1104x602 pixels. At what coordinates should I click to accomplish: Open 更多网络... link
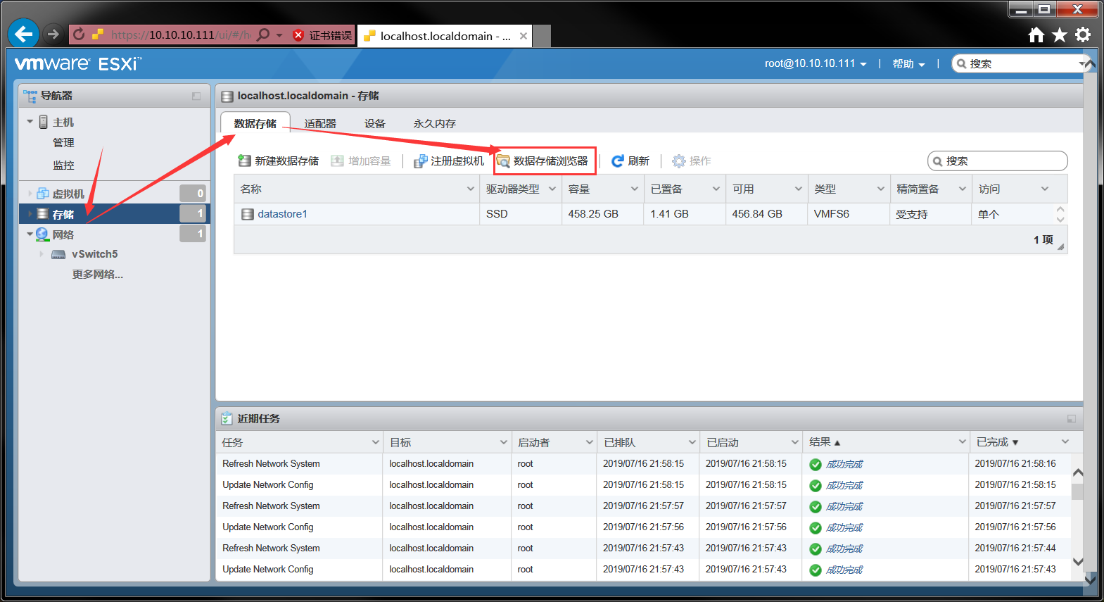coord(97,275)
